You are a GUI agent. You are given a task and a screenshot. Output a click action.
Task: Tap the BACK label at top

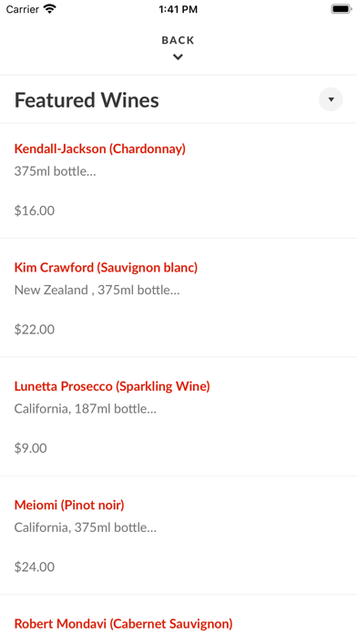[178, 40]
